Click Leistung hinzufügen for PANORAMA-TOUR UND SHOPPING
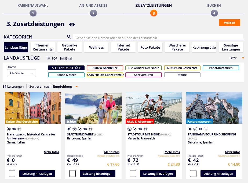 [x=218, y=174]
